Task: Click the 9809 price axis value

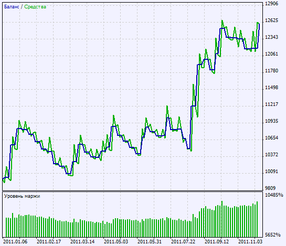Action: click(x=270, y=188)
